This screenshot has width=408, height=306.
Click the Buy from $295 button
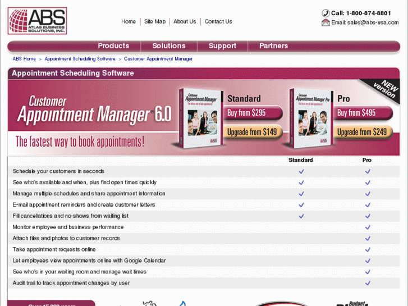(x=253, y=113)
